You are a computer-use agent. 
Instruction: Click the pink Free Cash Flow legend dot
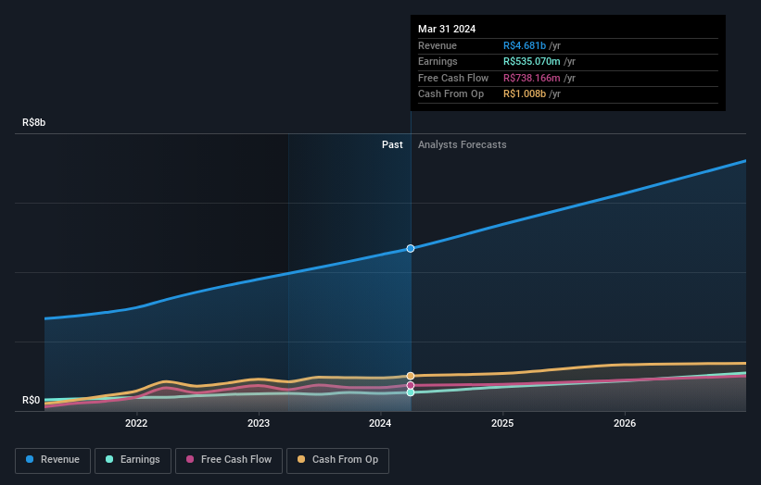pos(190,459)
